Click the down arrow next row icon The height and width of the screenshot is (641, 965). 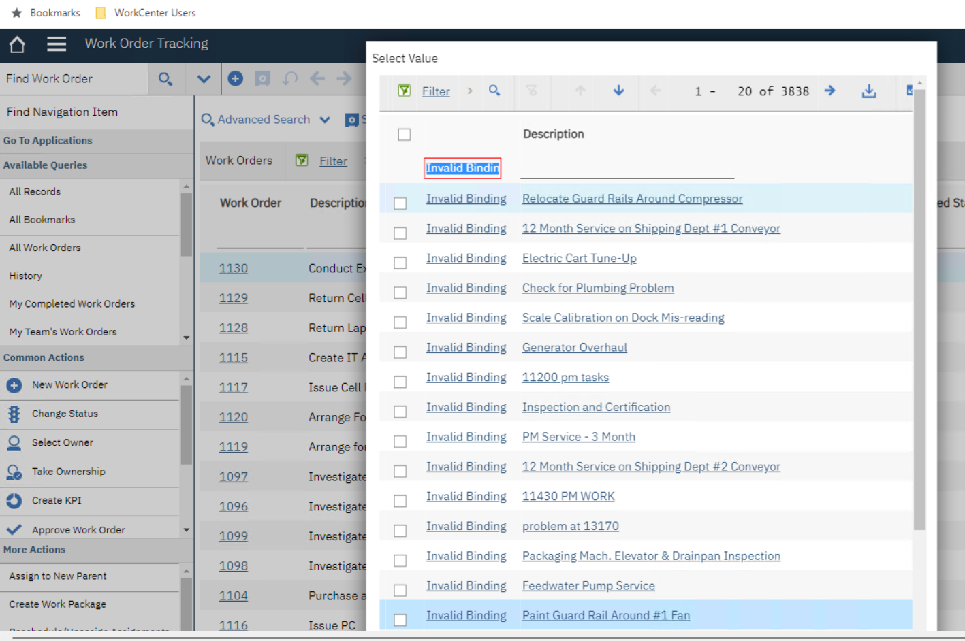coord(618,91)
